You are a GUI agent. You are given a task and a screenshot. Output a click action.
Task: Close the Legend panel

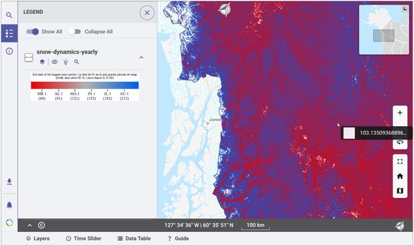point(147,13)
